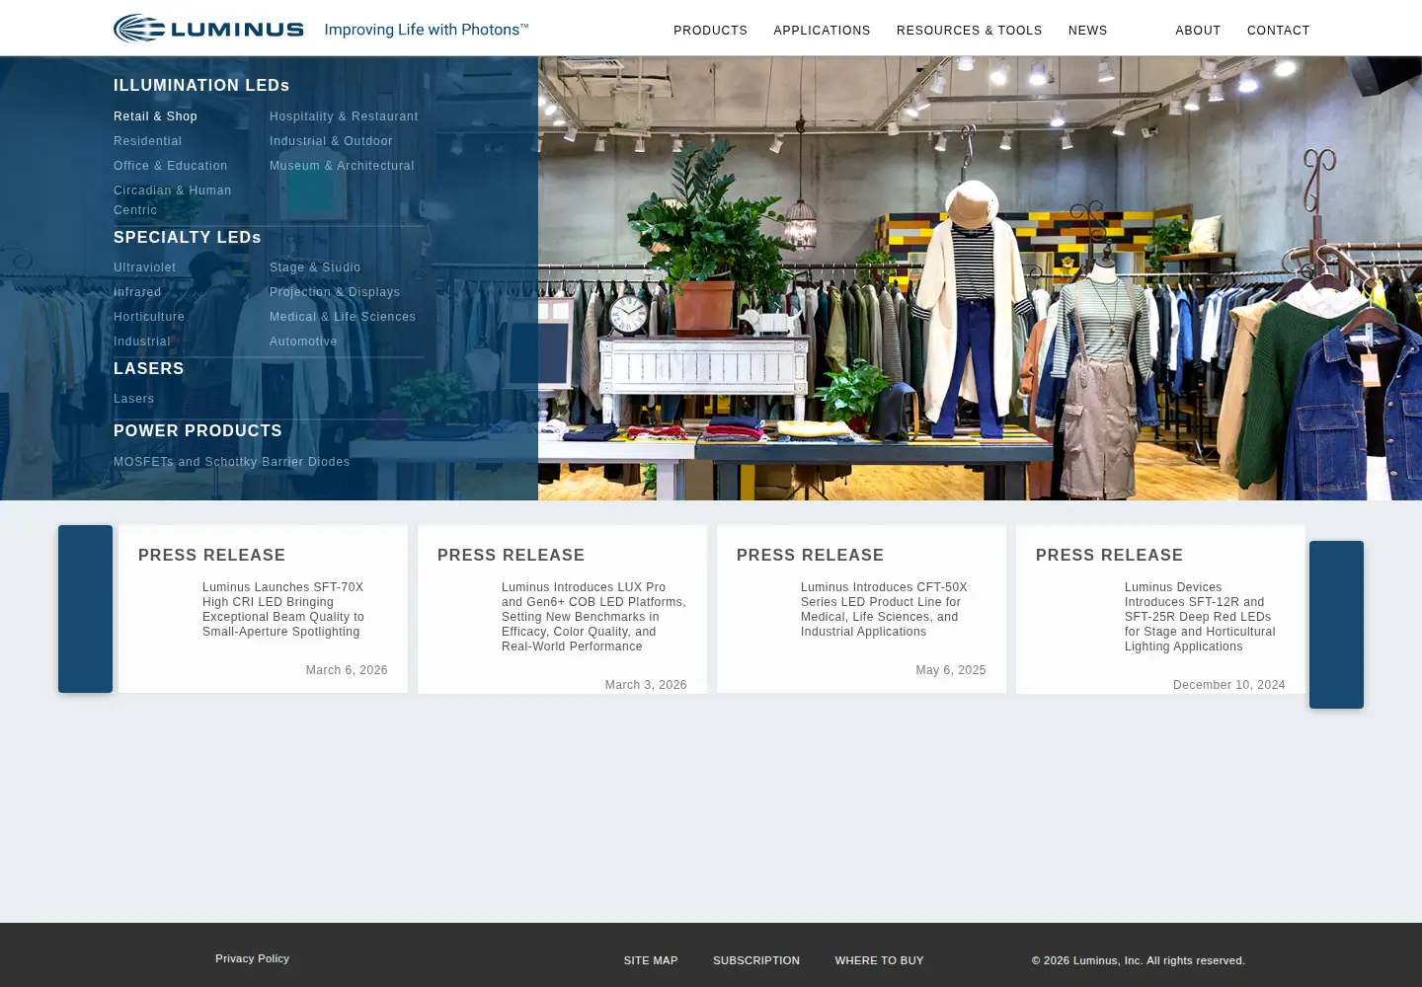This screenshot has width=1422, height=987.
Task: Open the About page
Action: click(x=1198, y=31)
